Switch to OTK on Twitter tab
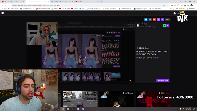The height and width of the screenshot is (111, 197). (62, 2)
